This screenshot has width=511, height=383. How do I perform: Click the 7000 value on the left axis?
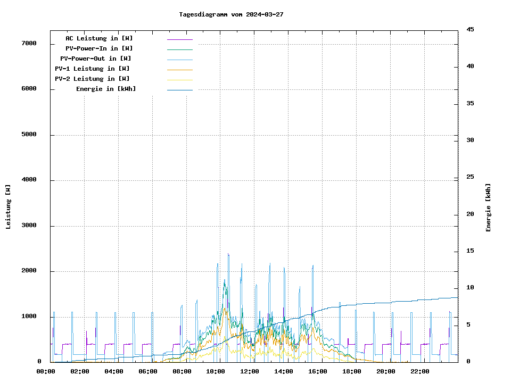(29, 43)
